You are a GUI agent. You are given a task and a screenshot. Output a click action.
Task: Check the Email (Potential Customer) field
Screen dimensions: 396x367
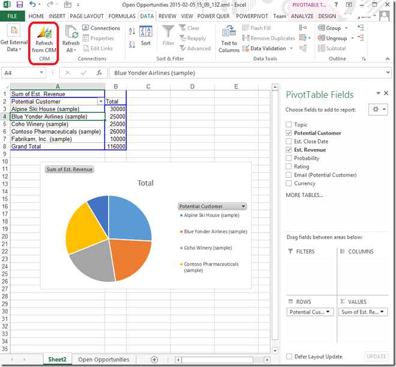(289, 175)
